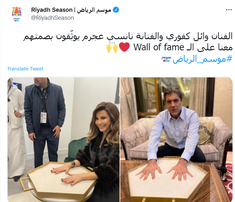The height and width of the screenshot is (202, 235).
Task: Click the man in blue jacket
Action: tap(45, 121)
